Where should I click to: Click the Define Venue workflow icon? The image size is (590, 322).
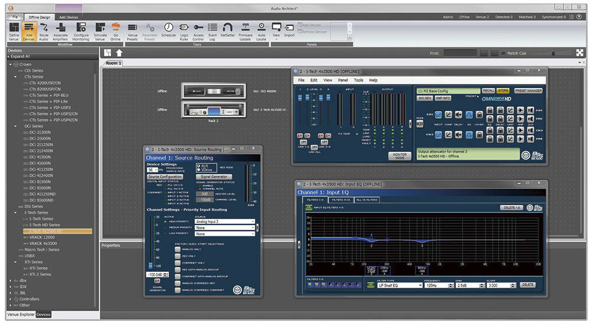coord(14,31)
